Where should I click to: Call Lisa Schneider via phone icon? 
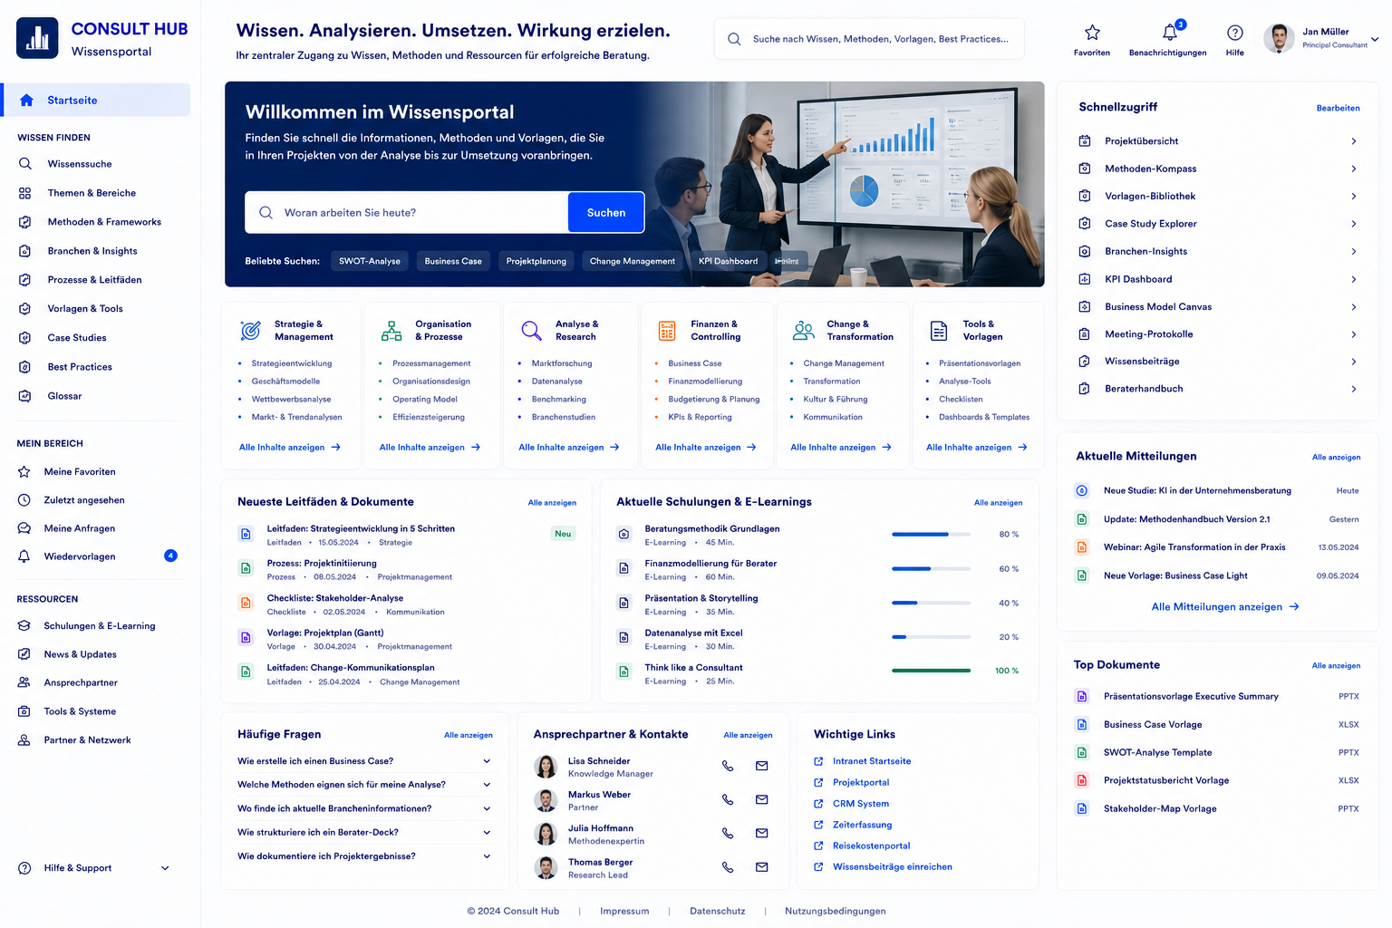[728, 766]
